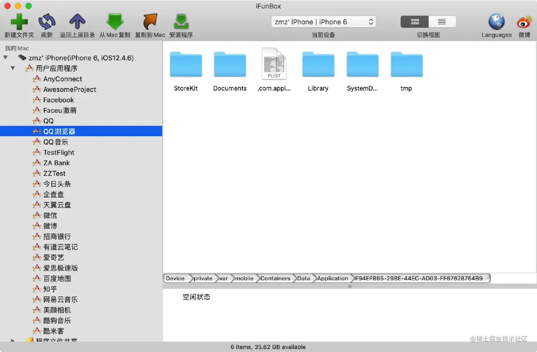Click the F94EFB55 UUID path segment
This screenshot has width=537, height=352.
[x=419, y=278]
